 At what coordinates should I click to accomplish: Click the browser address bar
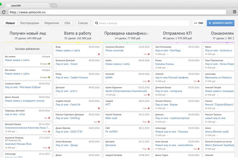point(119,12)
